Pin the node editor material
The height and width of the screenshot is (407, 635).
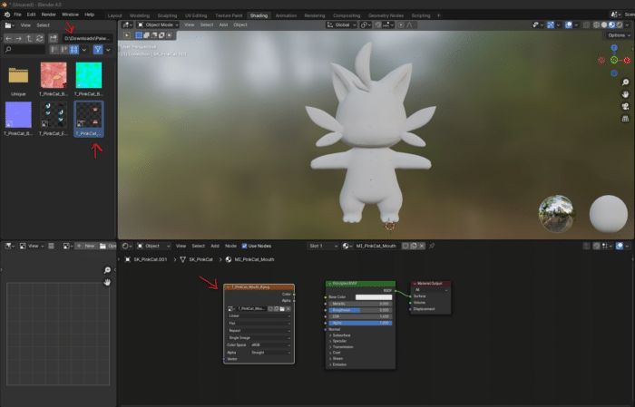tap(432, 246)
